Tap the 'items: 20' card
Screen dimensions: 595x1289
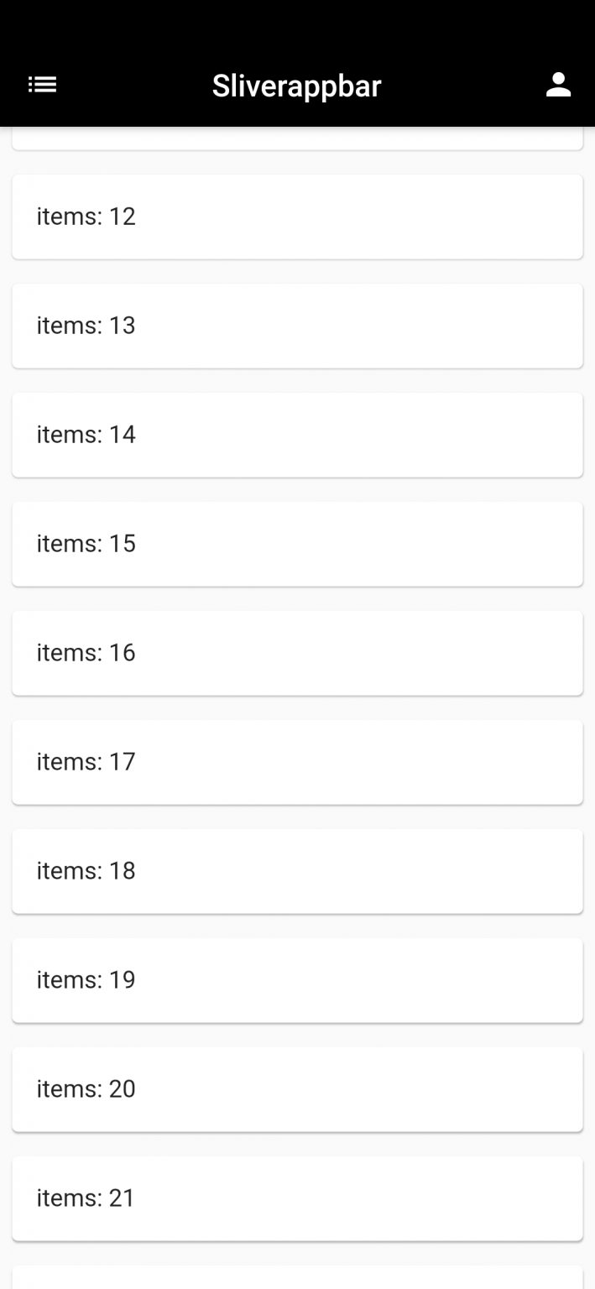[x=297, y=1089]
